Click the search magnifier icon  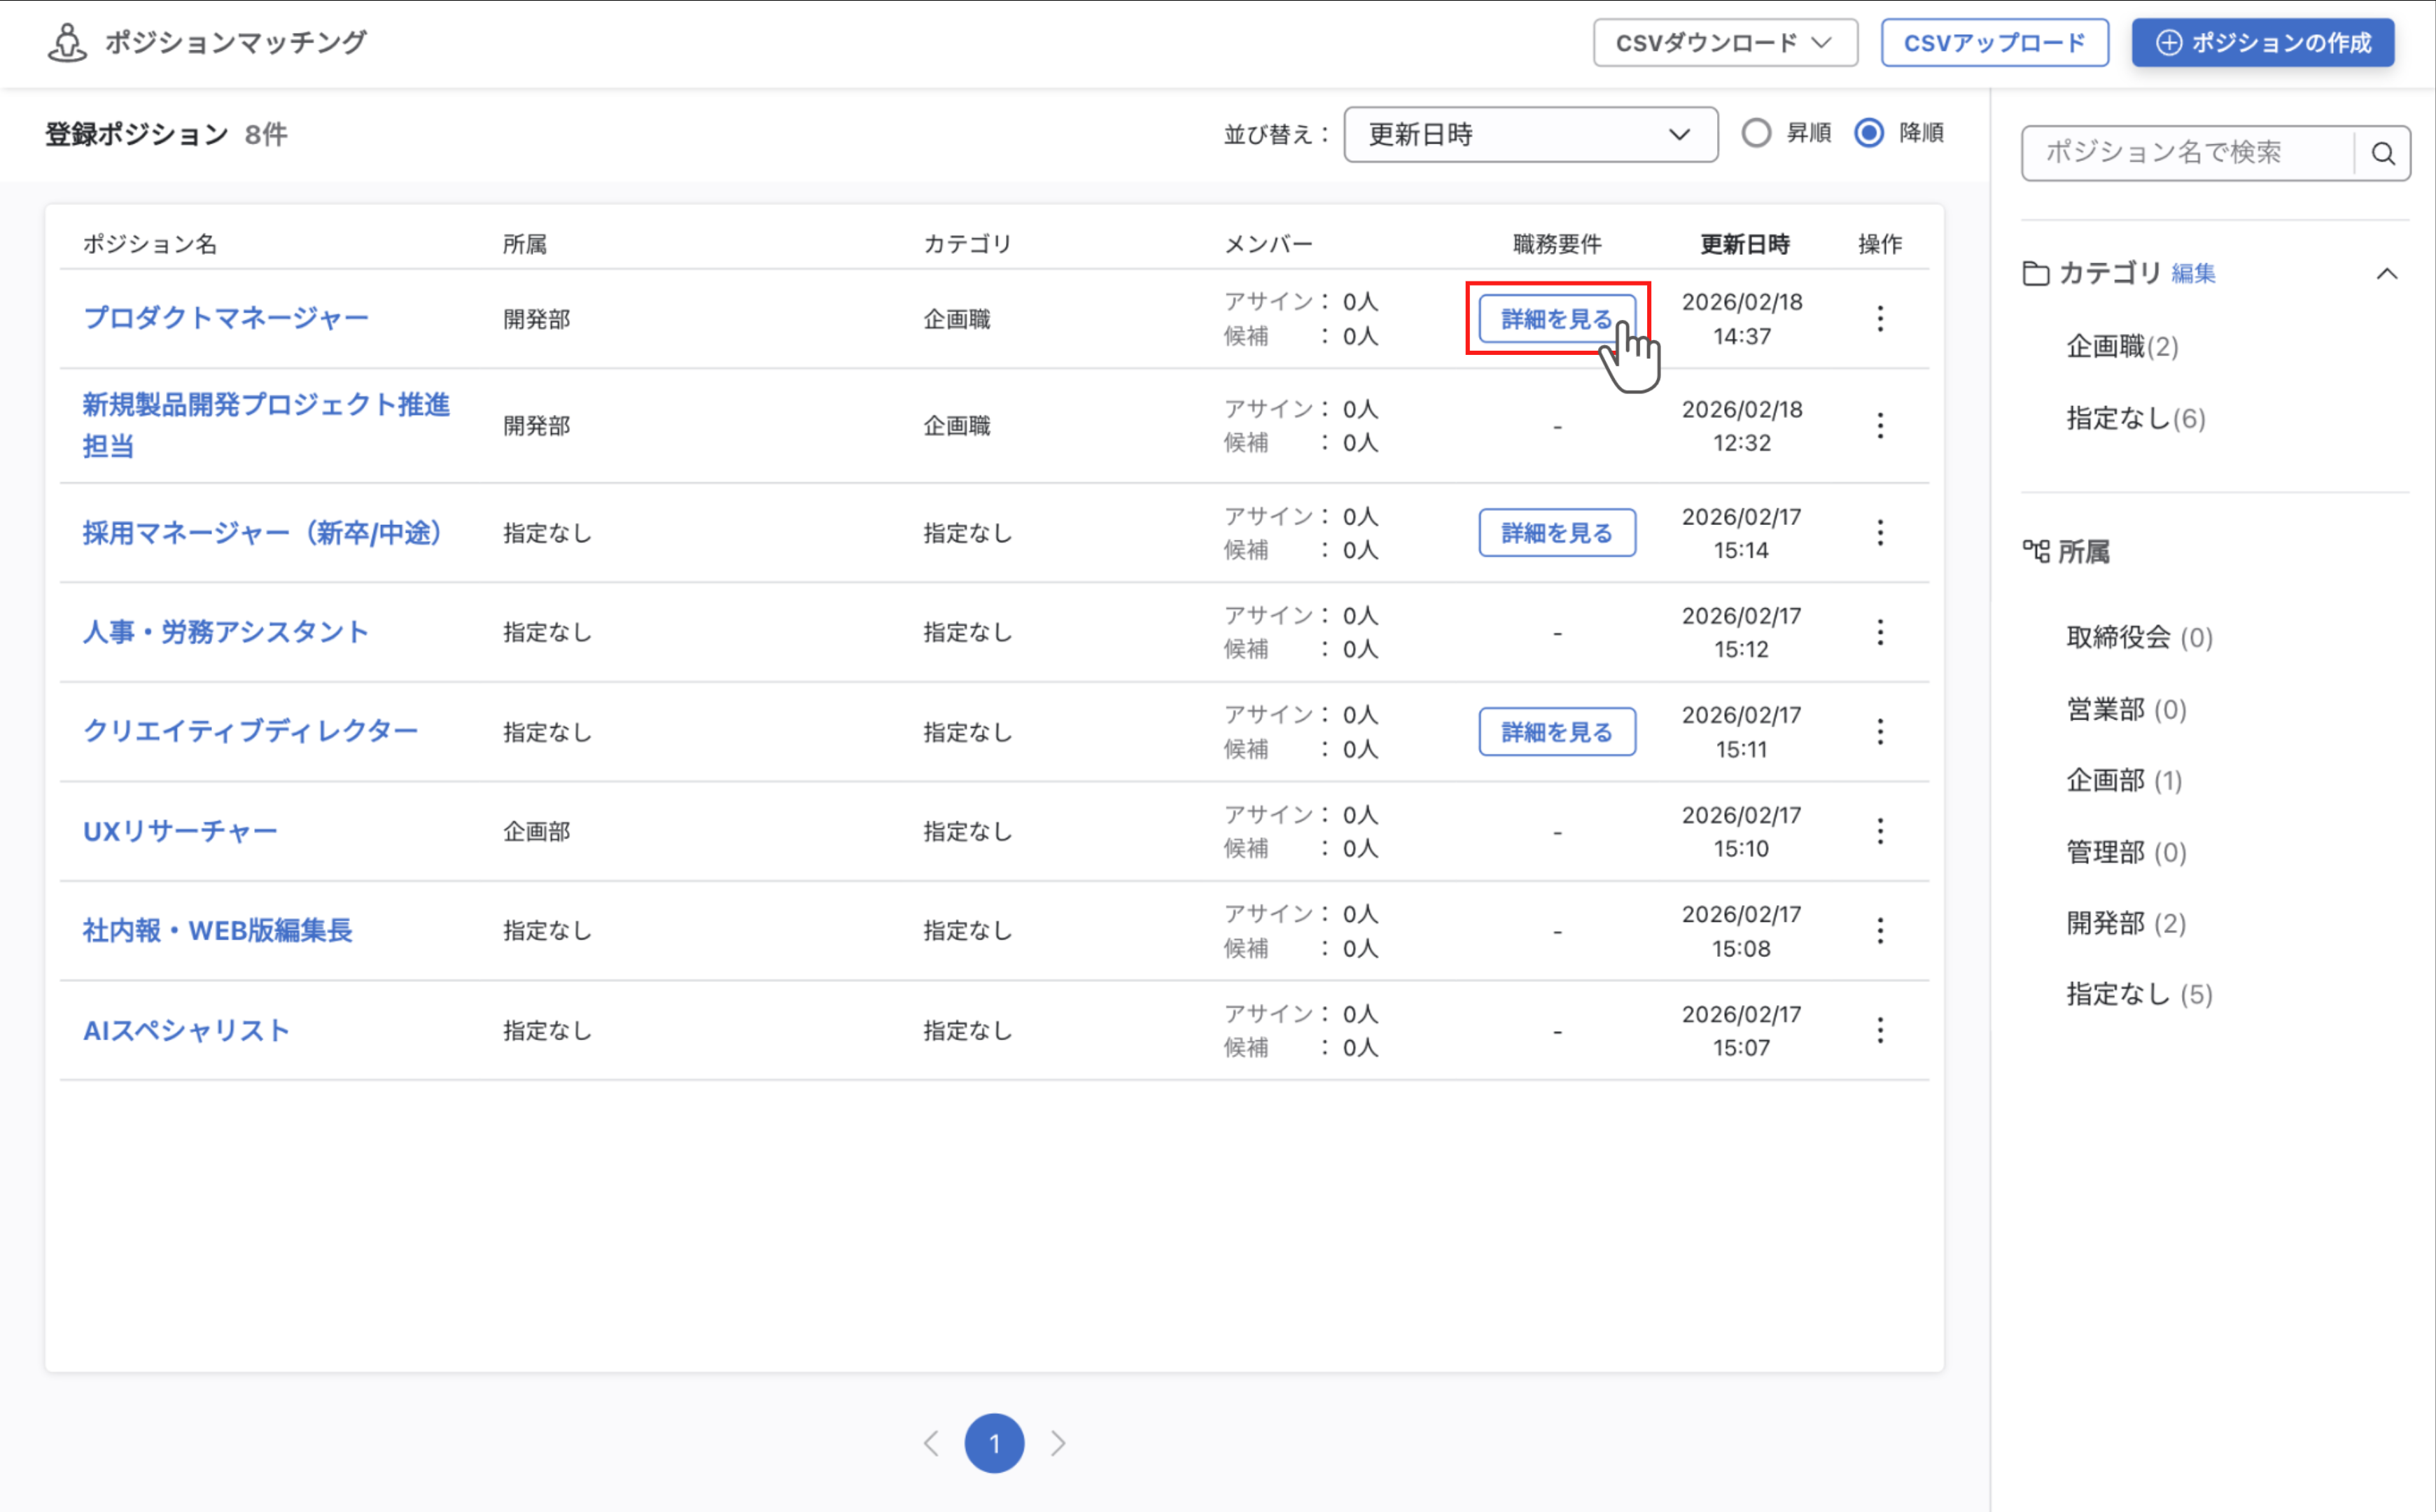2384,153
